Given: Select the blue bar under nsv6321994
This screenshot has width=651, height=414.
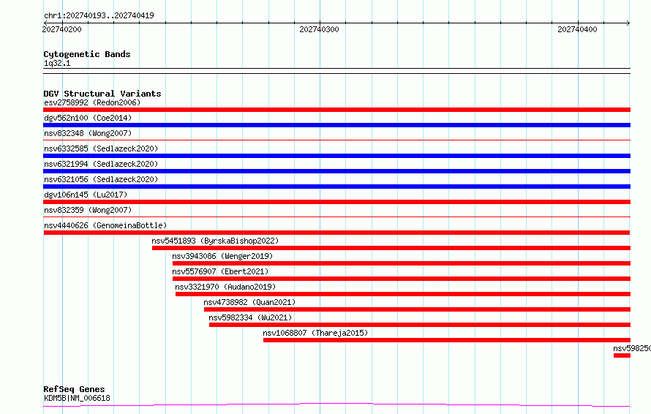Looking at the screenshot, I should pyautogui.click(x=336, y=171).
